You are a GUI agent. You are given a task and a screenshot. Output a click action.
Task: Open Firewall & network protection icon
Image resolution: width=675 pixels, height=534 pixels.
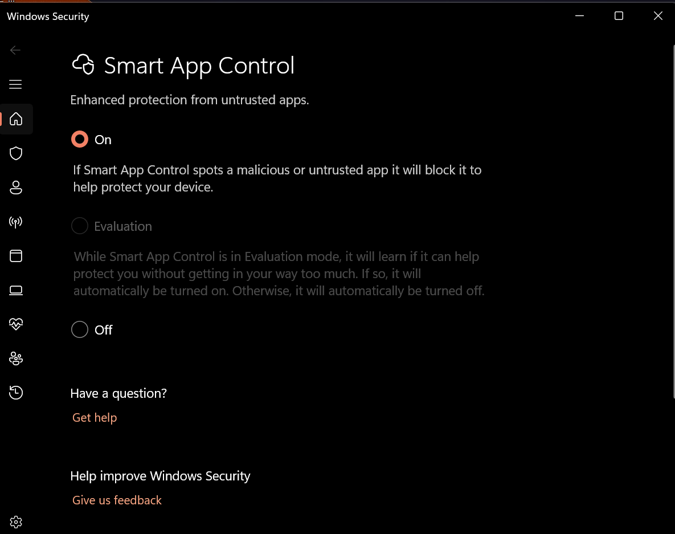click(x=16, y=222)
